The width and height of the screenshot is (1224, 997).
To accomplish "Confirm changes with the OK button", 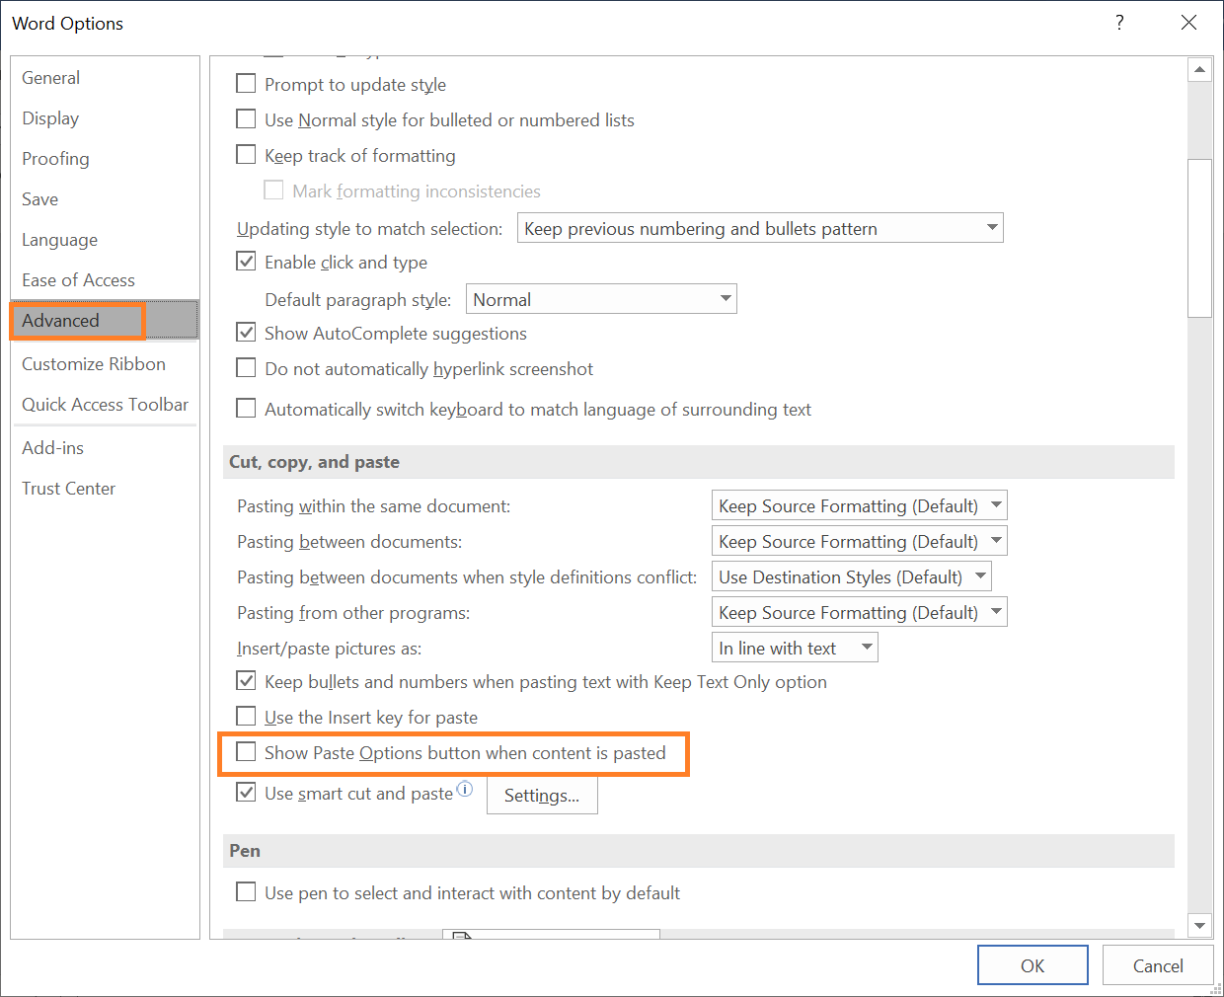I will coord(1033,965).
